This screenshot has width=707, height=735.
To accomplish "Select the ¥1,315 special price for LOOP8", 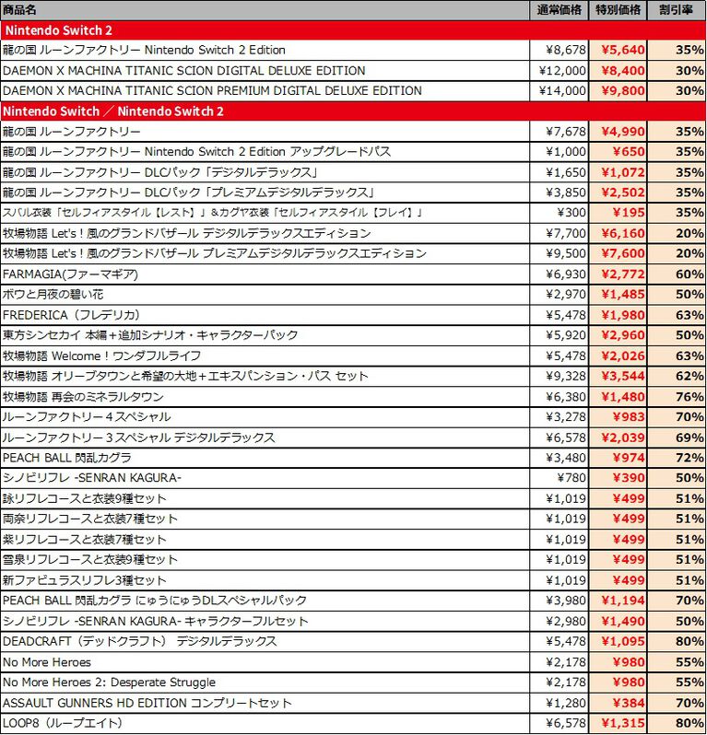I will [618, 723].
